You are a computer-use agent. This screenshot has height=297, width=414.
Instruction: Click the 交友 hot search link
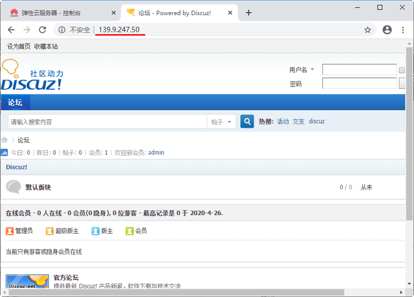point(299,121)
